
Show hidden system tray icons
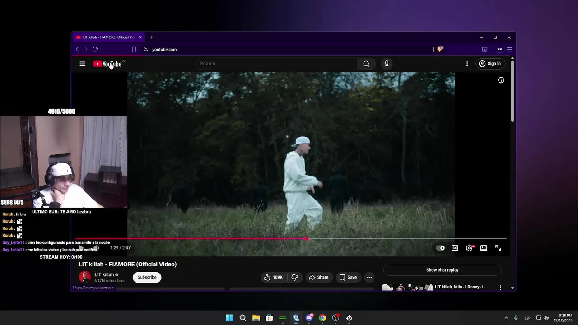point(506,318)
